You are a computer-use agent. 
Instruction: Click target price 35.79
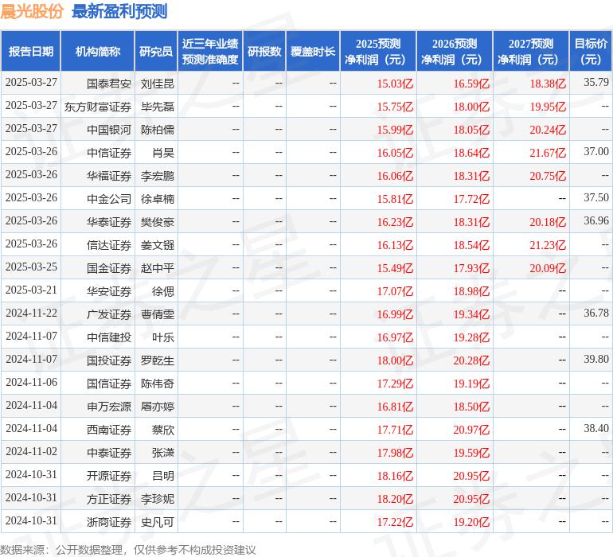pos(596,82)
